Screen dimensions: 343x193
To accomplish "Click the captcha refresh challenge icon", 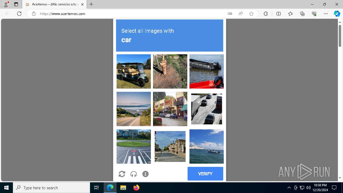I will pyautogui.click(x=122, y=174).
